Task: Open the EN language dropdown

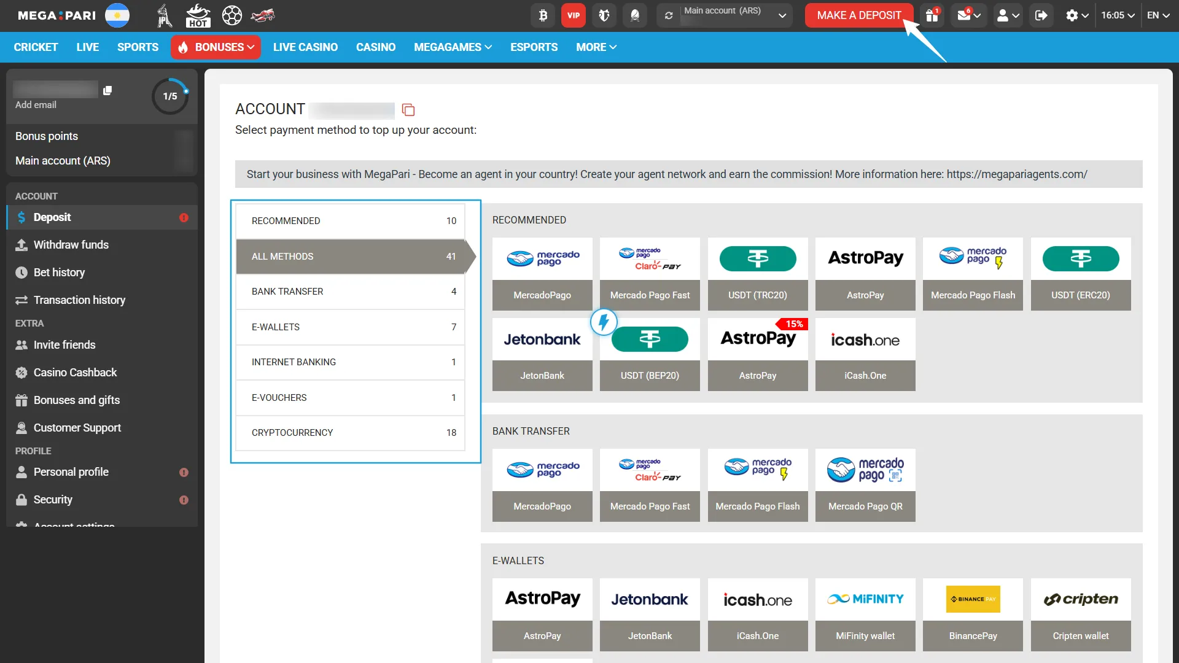Action: pyautogui.click(x=1158, y=15)
